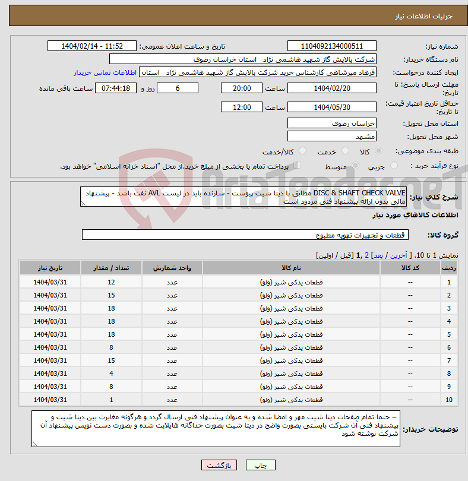Click the buyer organization name field

pyautogui.click(x=243, y=59)
